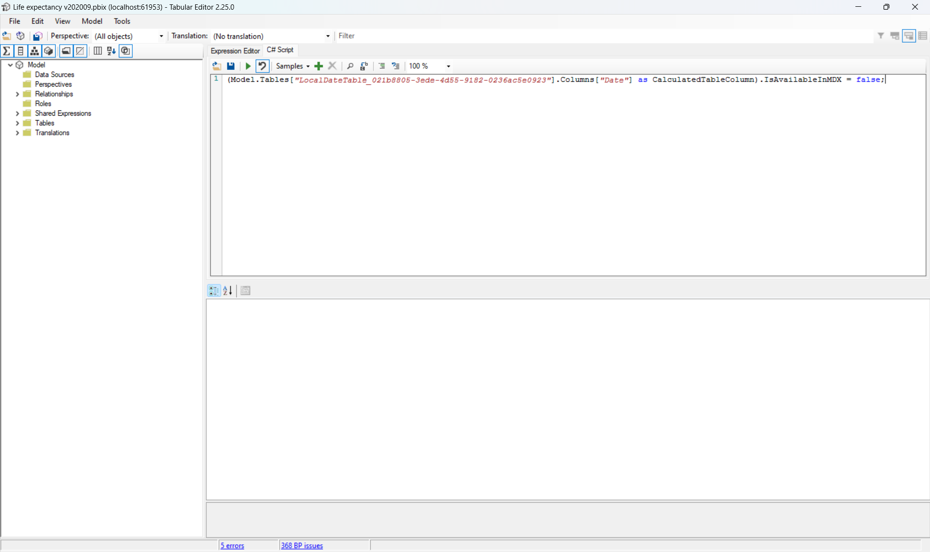Open the Tools menu

click(122, 21)
